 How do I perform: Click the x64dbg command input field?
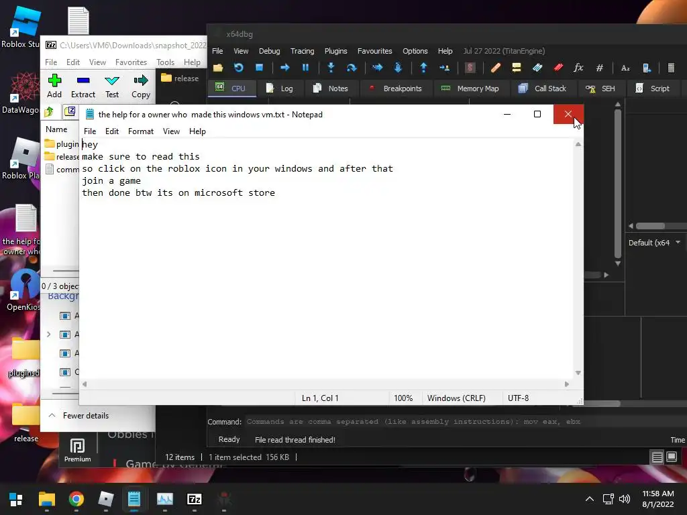[x=464, y=422]
